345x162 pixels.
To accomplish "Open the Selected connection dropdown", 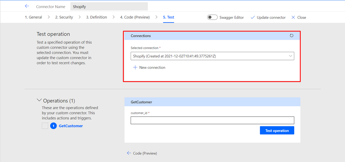I will pos(213,56).
